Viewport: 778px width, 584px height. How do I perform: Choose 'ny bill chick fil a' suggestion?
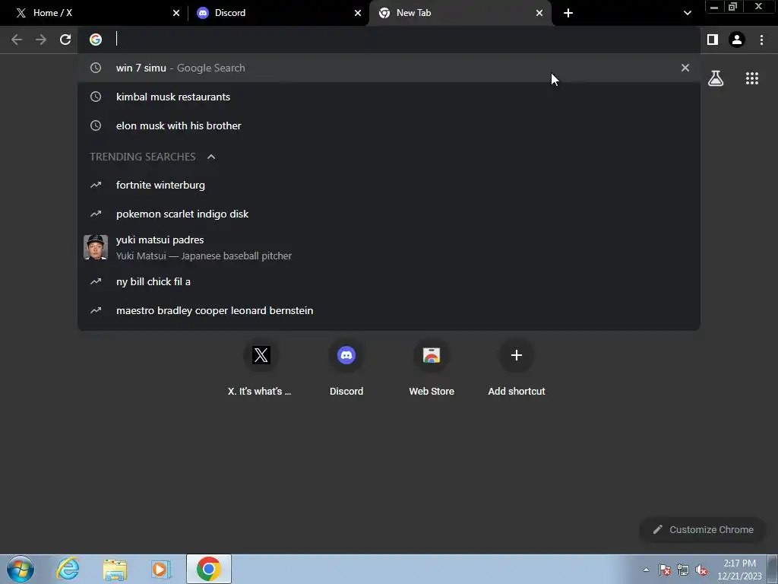389,281
